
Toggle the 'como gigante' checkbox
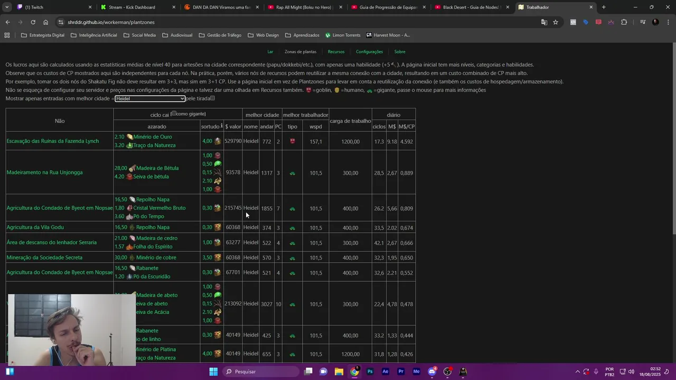click(173, 113)
